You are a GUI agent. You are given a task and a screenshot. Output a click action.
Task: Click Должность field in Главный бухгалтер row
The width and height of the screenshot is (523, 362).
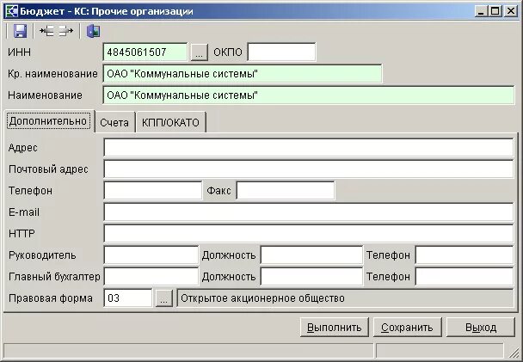[x=311, y=277]
